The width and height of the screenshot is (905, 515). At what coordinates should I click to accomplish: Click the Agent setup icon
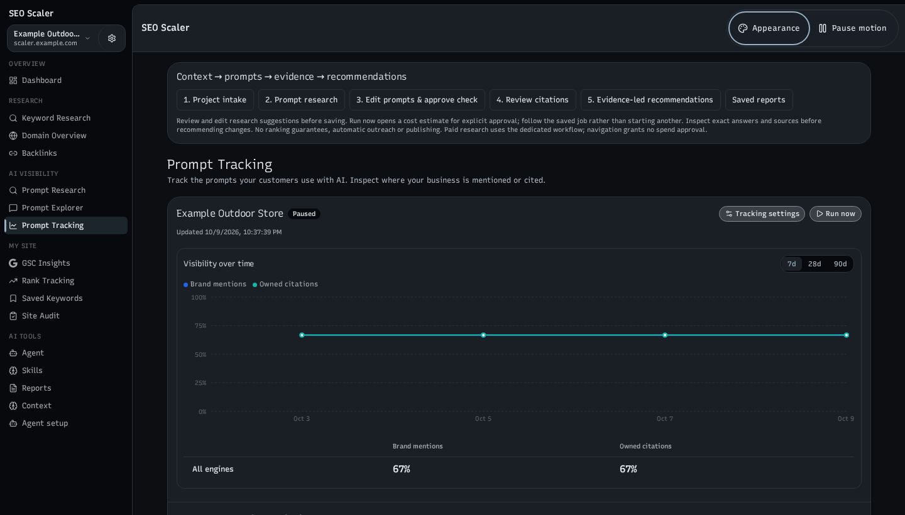(x=13, y=423)
